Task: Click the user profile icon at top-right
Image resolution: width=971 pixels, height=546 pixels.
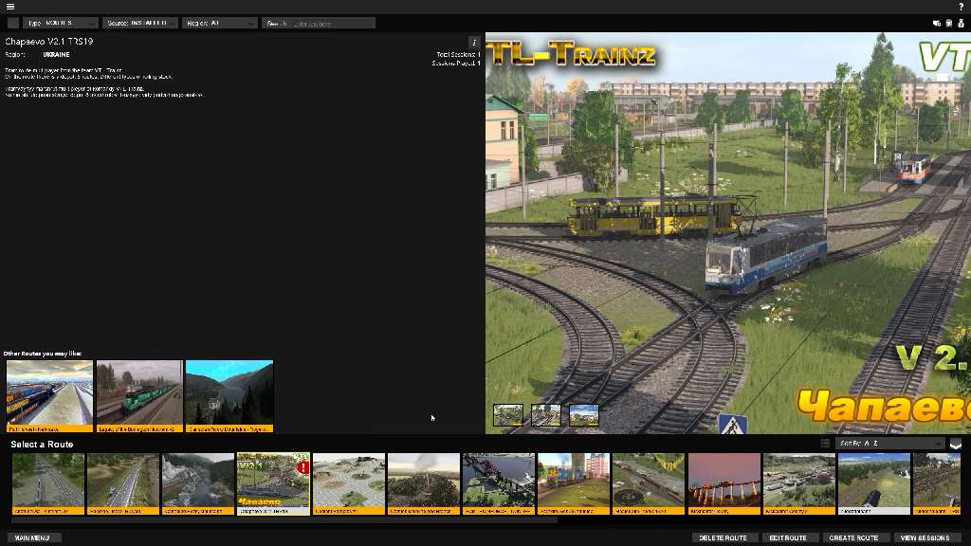Action: tap(961, 24)
